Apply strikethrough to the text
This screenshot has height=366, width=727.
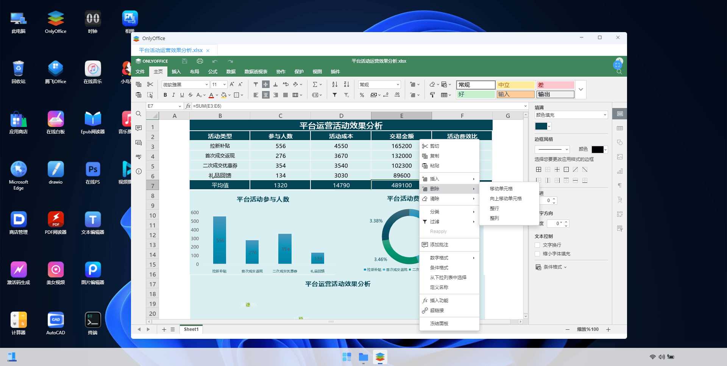coord(190,94)
